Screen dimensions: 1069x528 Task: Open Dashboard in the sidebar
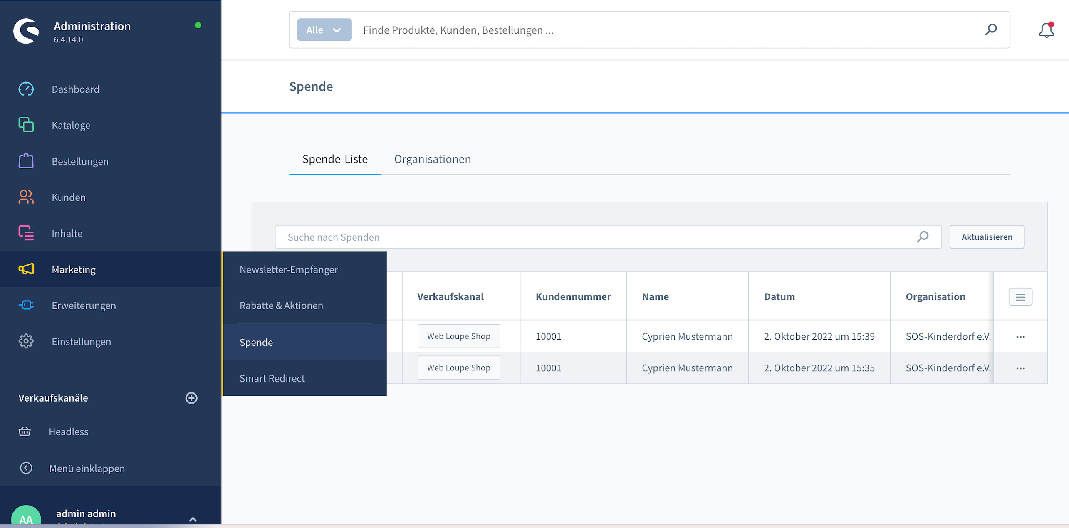click(75, 89)
